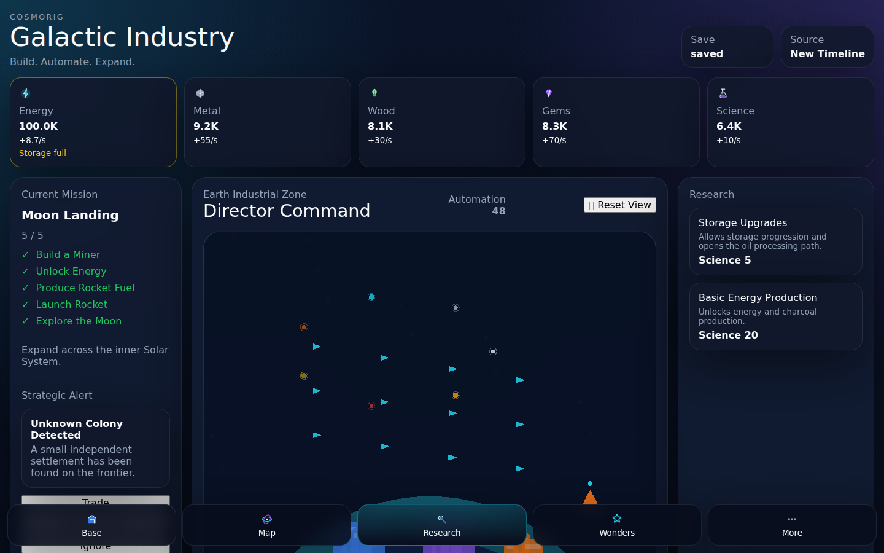
Task: Click the Metal rate +55/s
Action: [x=206, y=140]
